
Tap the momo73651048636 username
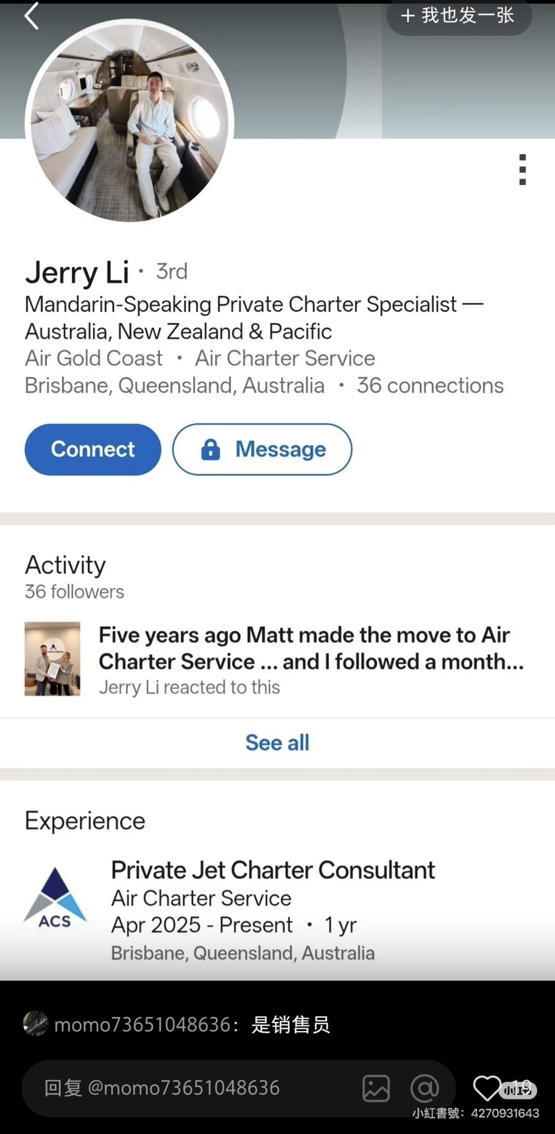[142, 1025]
